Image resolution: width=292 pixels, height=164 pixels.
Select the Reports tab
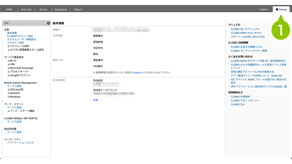click(x=78, y=9)
